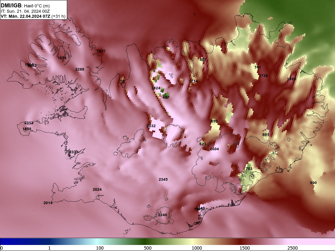Click the '(+31 h)' forecast offset text

58,16
